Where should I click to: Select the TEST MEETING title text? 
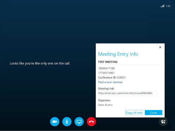(108, 62)
